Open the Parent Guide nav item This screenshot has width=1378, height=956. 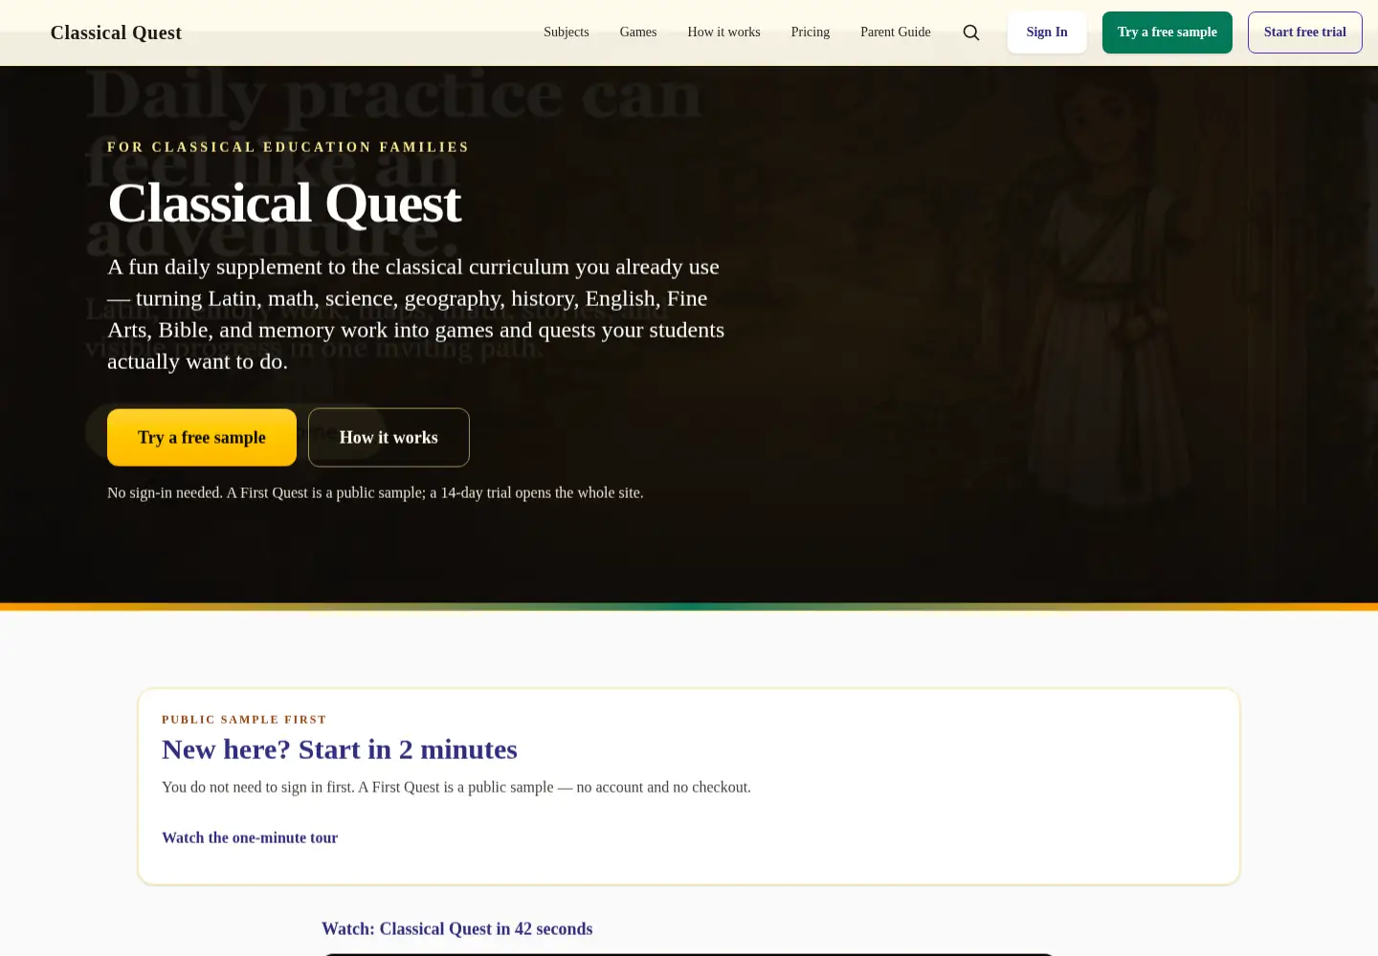(896, 33)
